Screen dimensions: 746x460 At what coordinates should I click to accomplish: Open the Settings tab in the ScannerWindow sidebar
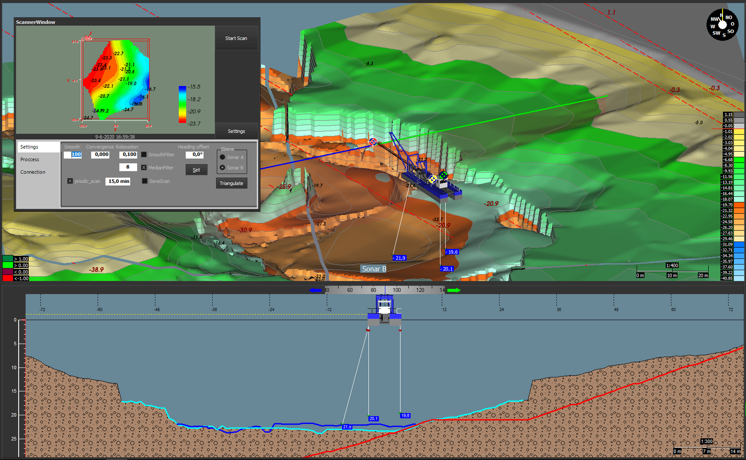pyautogui.click(x=38, y=147)
